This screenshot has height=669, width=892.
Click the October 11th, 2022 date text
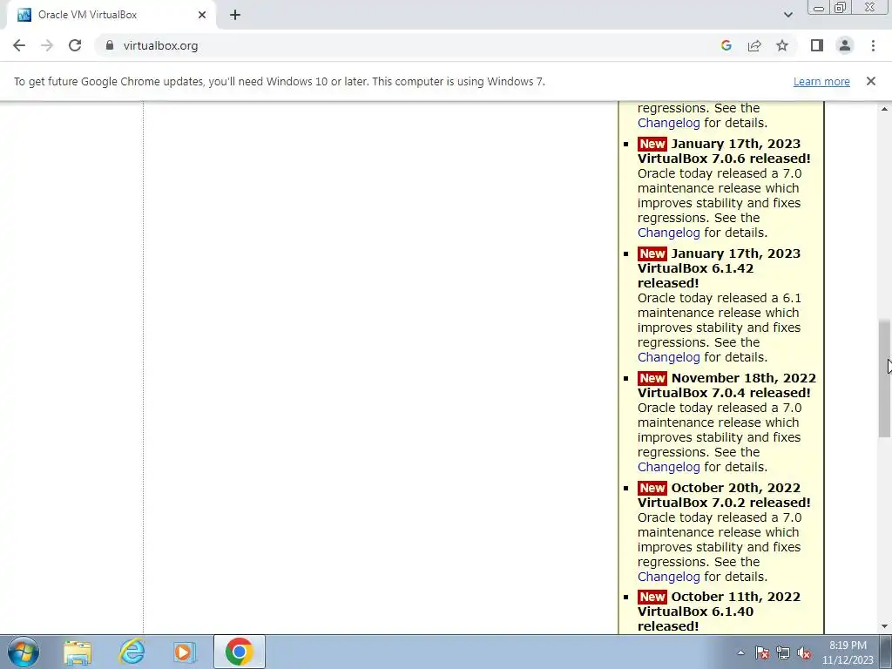click(735, 597)
